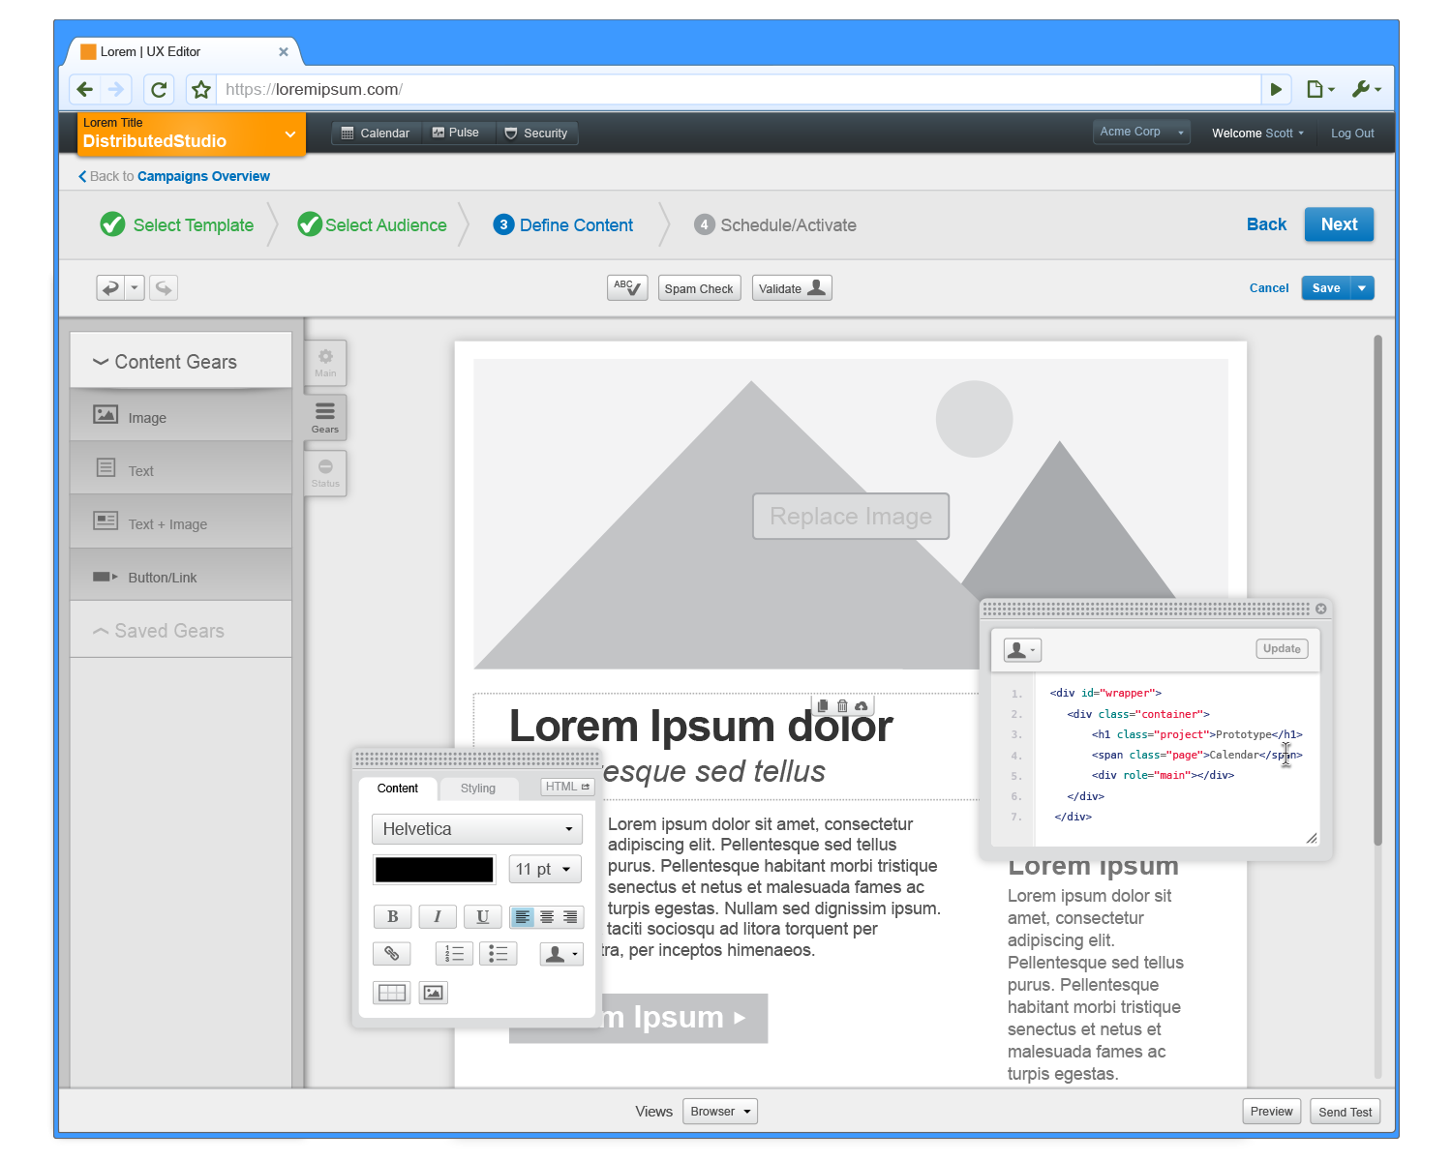Collapse the Content Gears section
This screenshot has height=1161, width=1452.
[181, 361]
